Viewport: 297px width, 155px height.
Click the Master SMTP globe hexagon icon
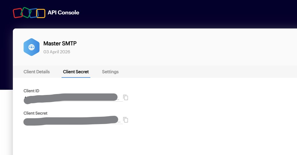click(32, 47)
